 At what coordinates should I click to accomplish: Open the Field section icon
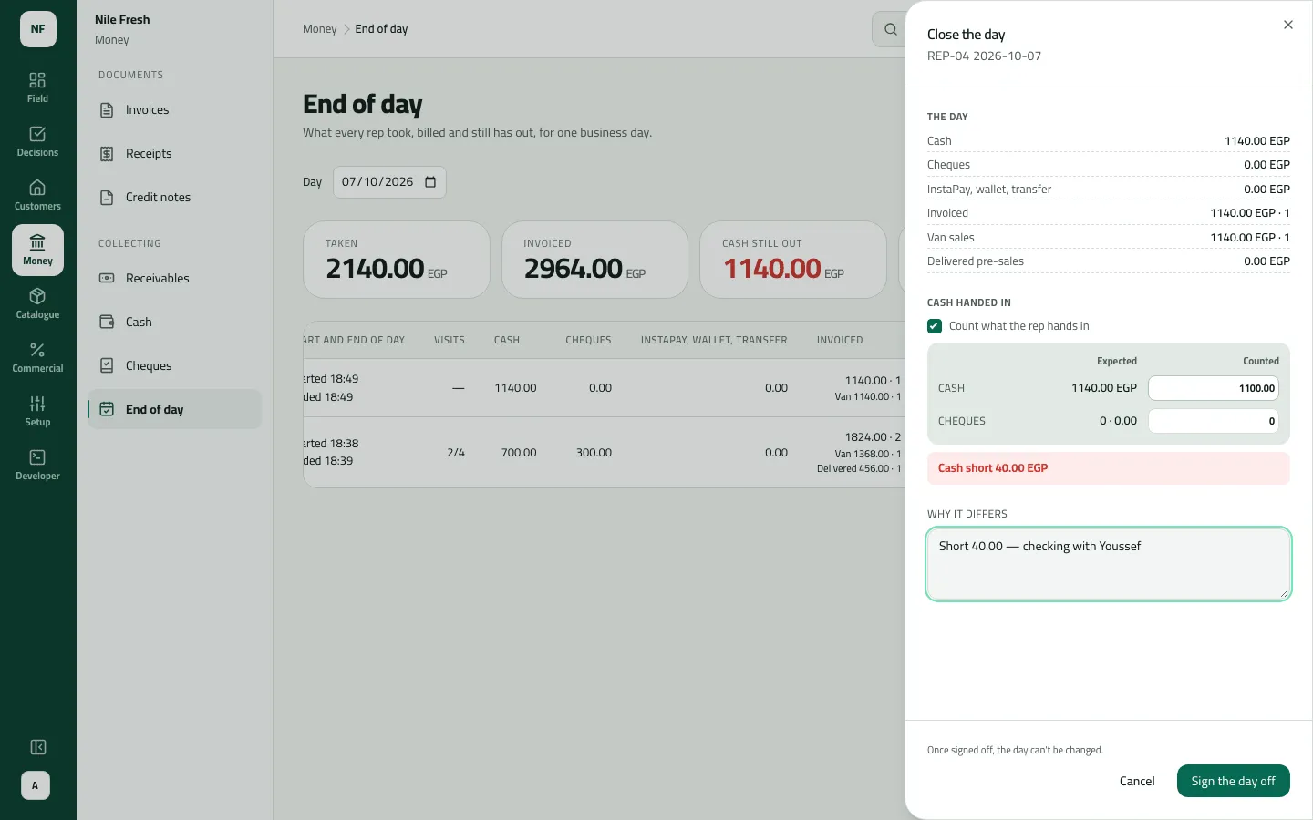(x=37, y=87)
